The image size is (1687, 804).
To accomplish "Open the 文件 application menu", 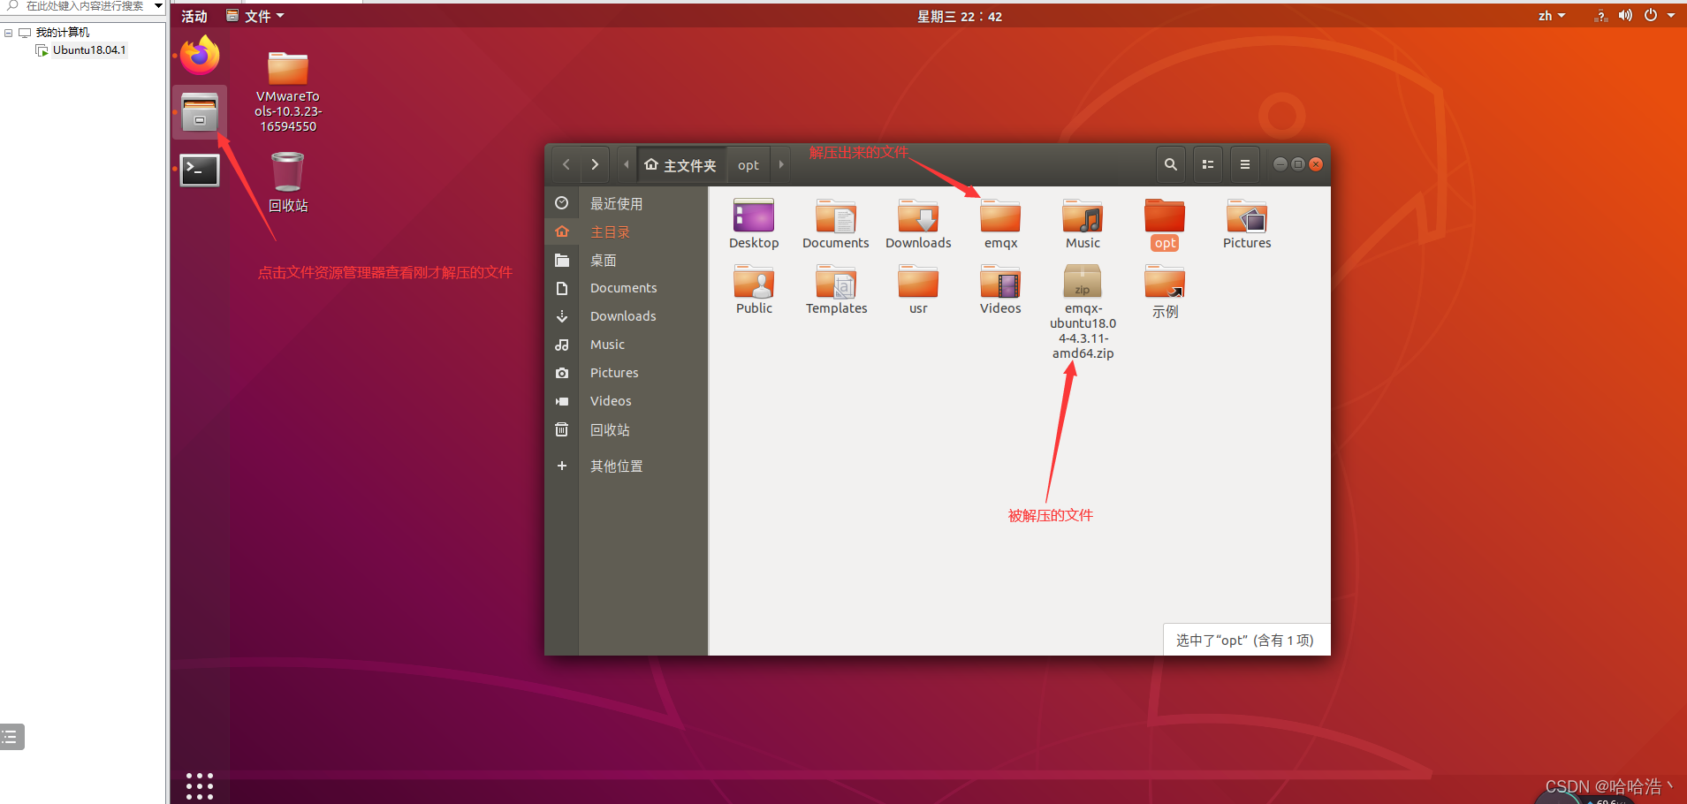I will [x=256, y=16].
